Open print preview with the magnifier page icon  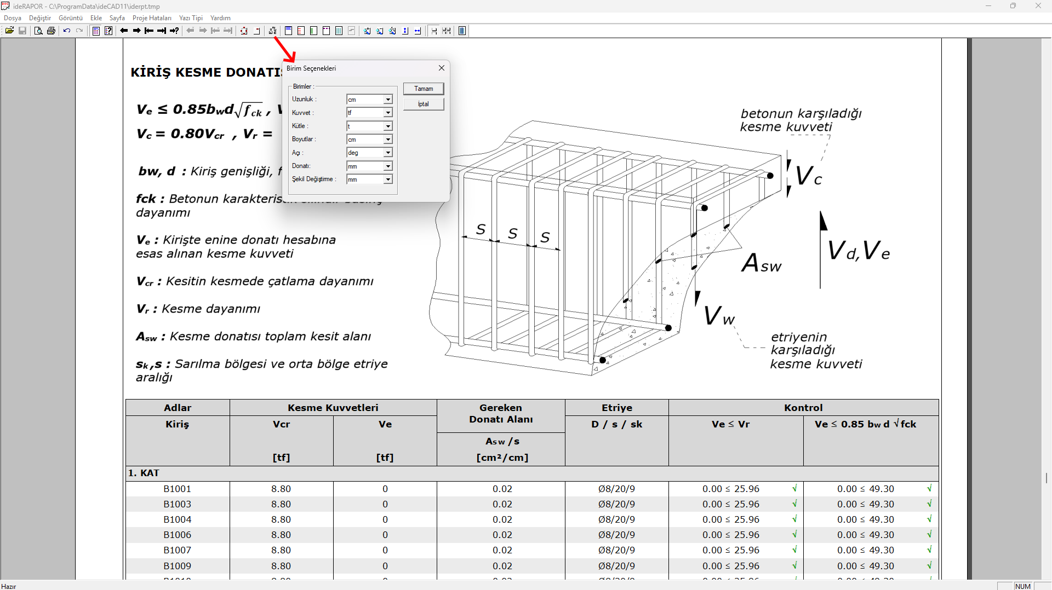pyautogui.click(x=38, y=31)
